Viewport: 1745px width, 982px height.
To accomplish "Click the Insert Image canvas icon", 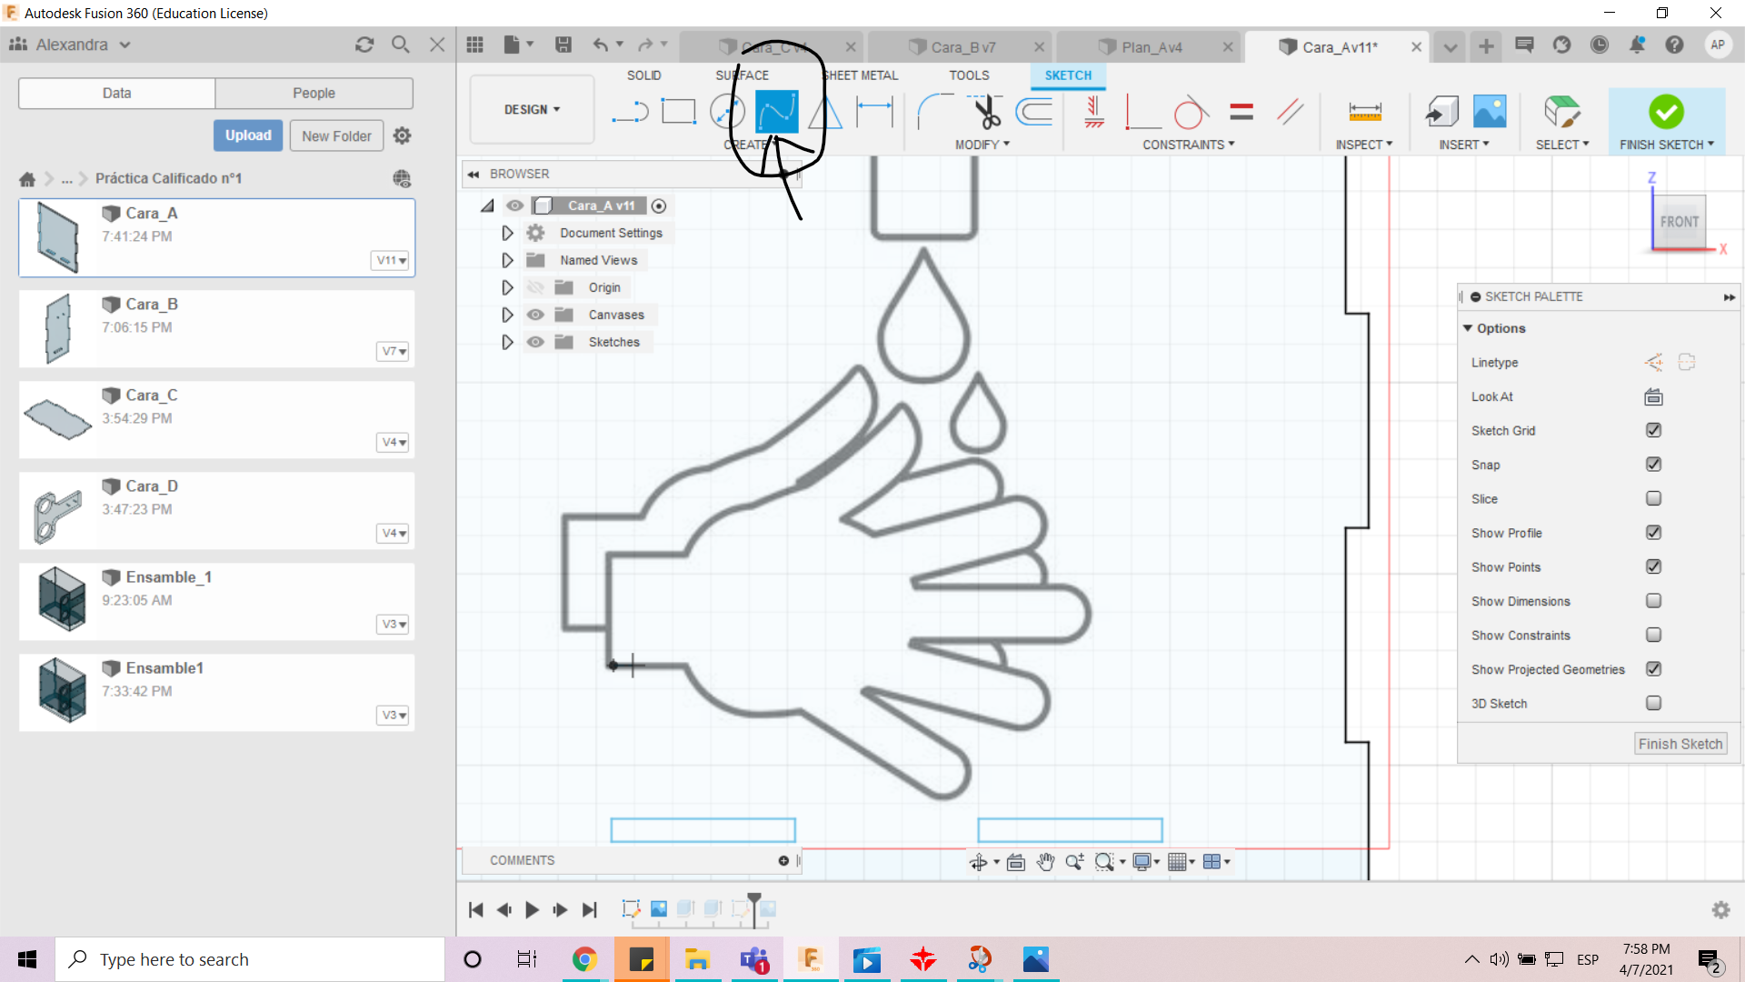I will click(1489, 112).
